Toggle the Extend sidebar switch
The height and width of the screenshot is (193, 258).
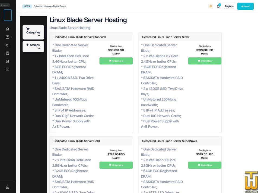coord(5,5)
